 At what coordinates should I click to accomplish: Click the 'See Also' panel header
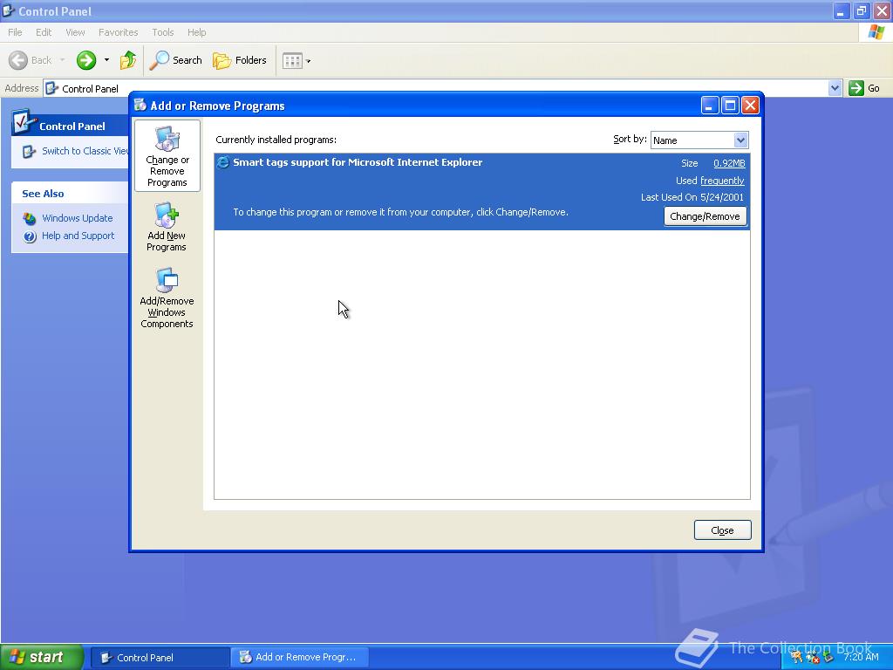coord(43,194)
